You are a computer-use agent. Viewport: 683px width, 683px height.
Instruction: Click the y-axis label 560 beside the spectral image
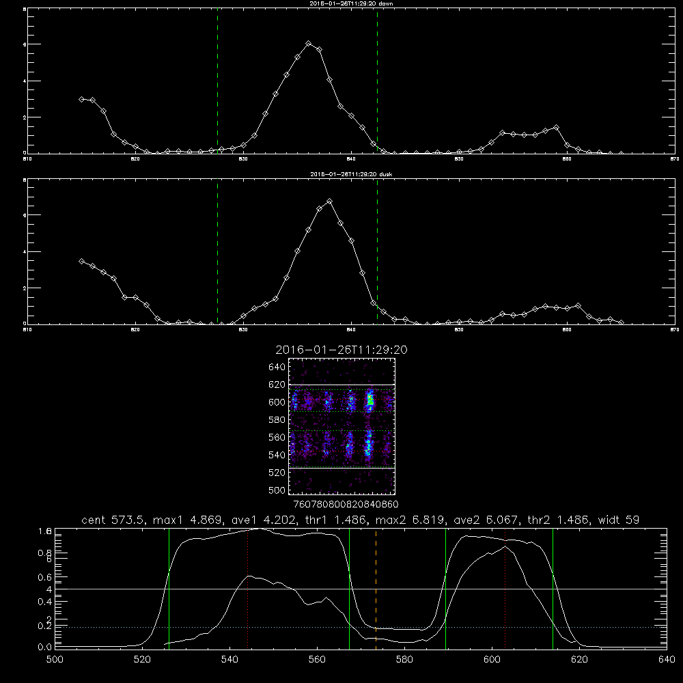(277, 437)
